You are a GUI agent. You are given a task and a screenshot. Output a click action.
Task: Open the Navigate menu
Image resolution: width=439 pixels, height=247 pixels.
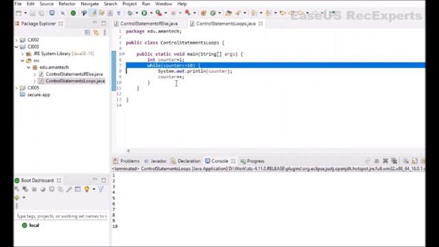(90, 4)
